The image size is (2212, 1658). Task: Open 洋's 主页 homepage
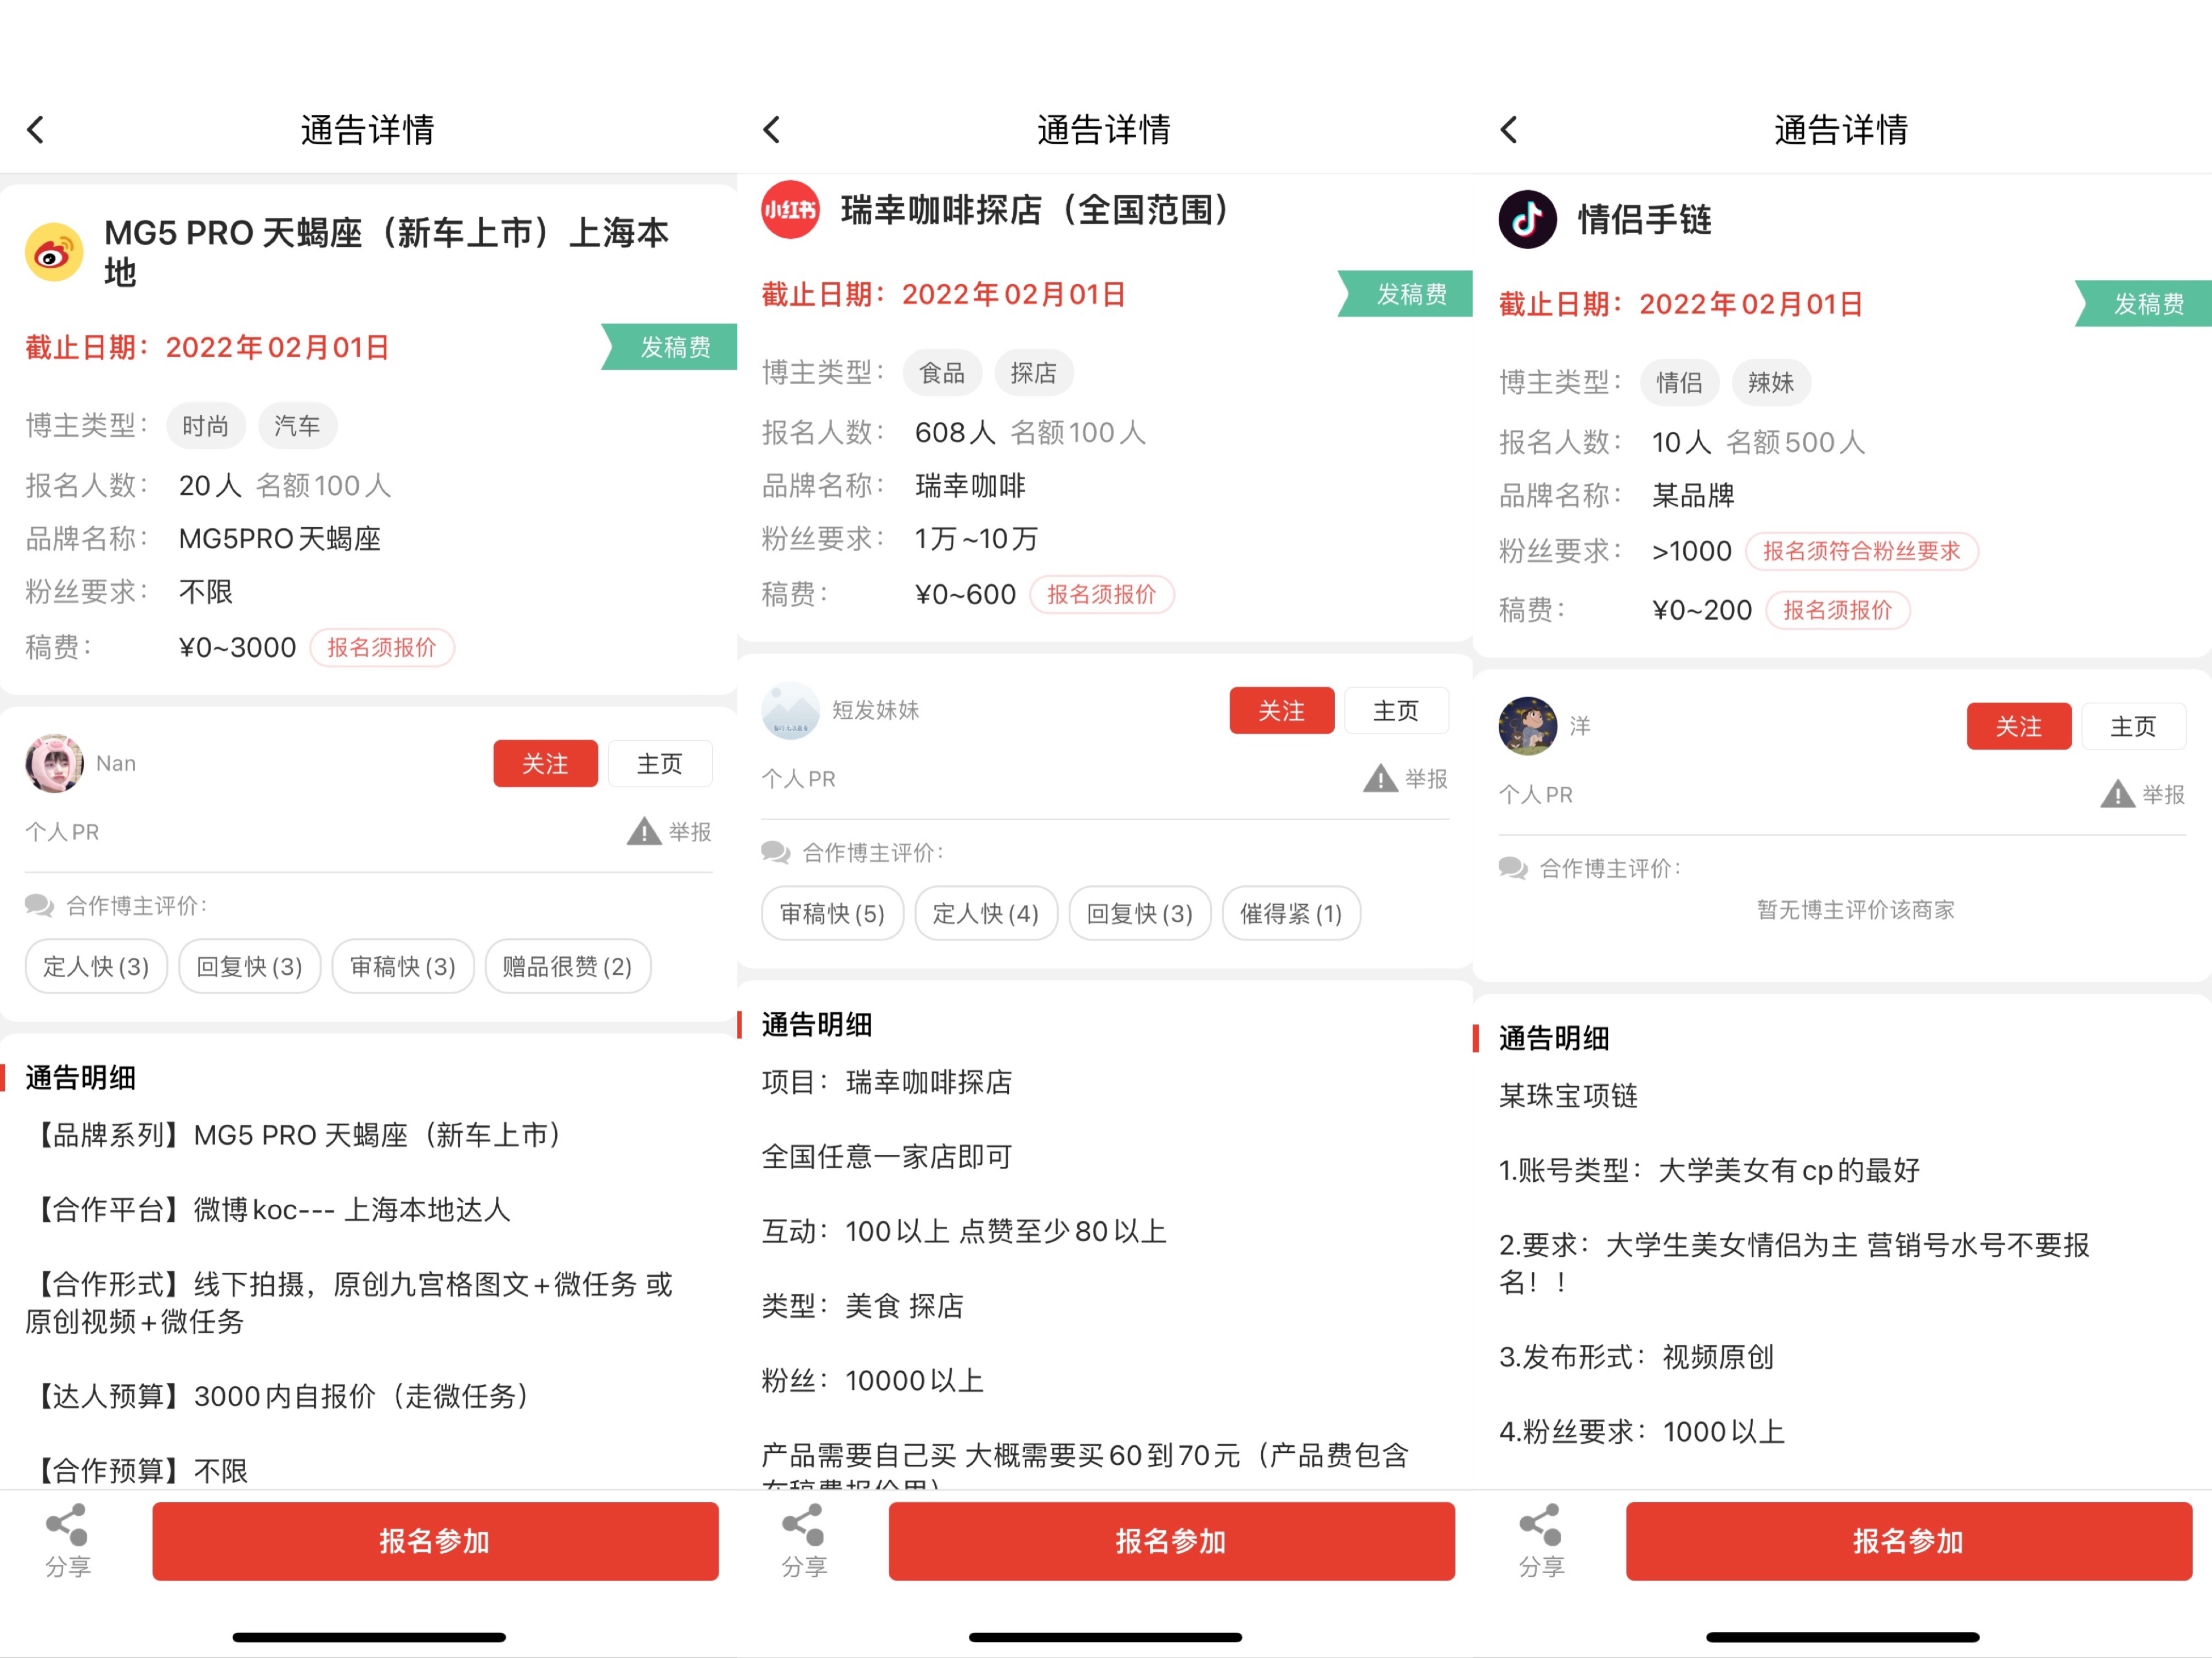point(2133,727)
